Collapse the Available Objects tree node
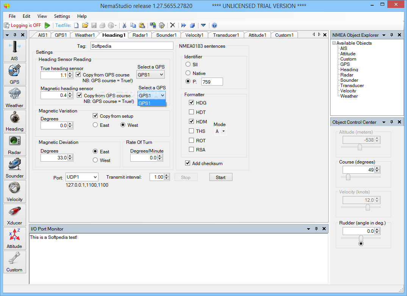 coord(334,43)
